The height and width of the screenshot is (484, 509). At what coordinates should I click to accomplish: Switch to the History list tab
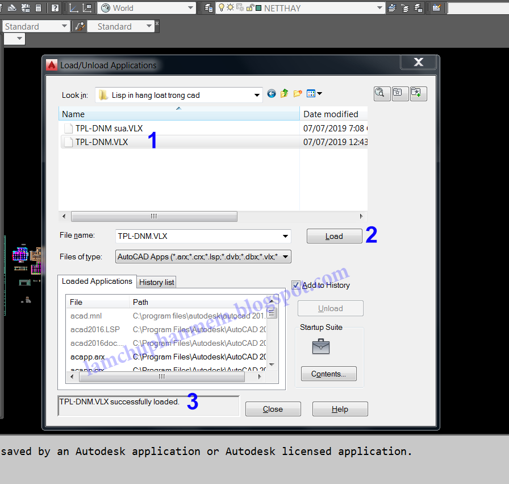coord(156,282)
